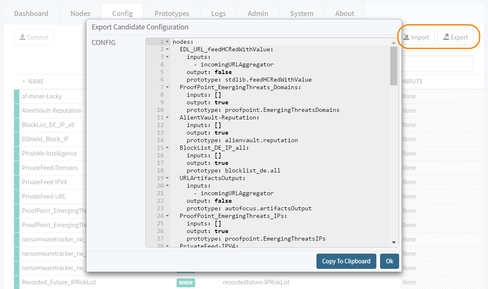Click the Export button

[x=455, y=37]
